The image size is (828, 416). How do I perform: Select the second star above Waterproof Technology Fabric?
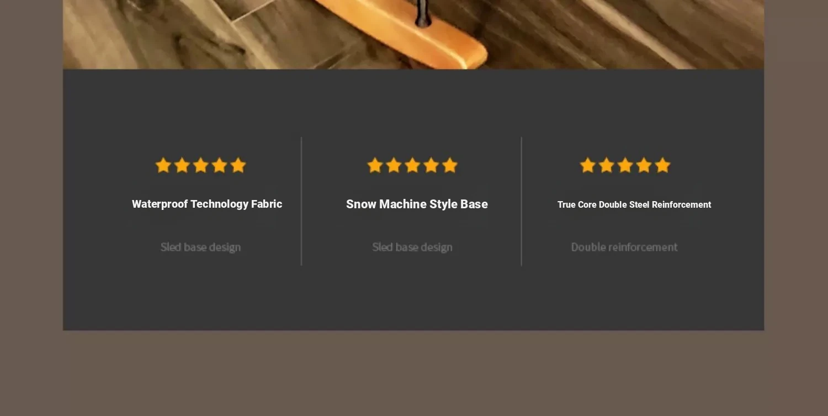(x=182, y=165)
